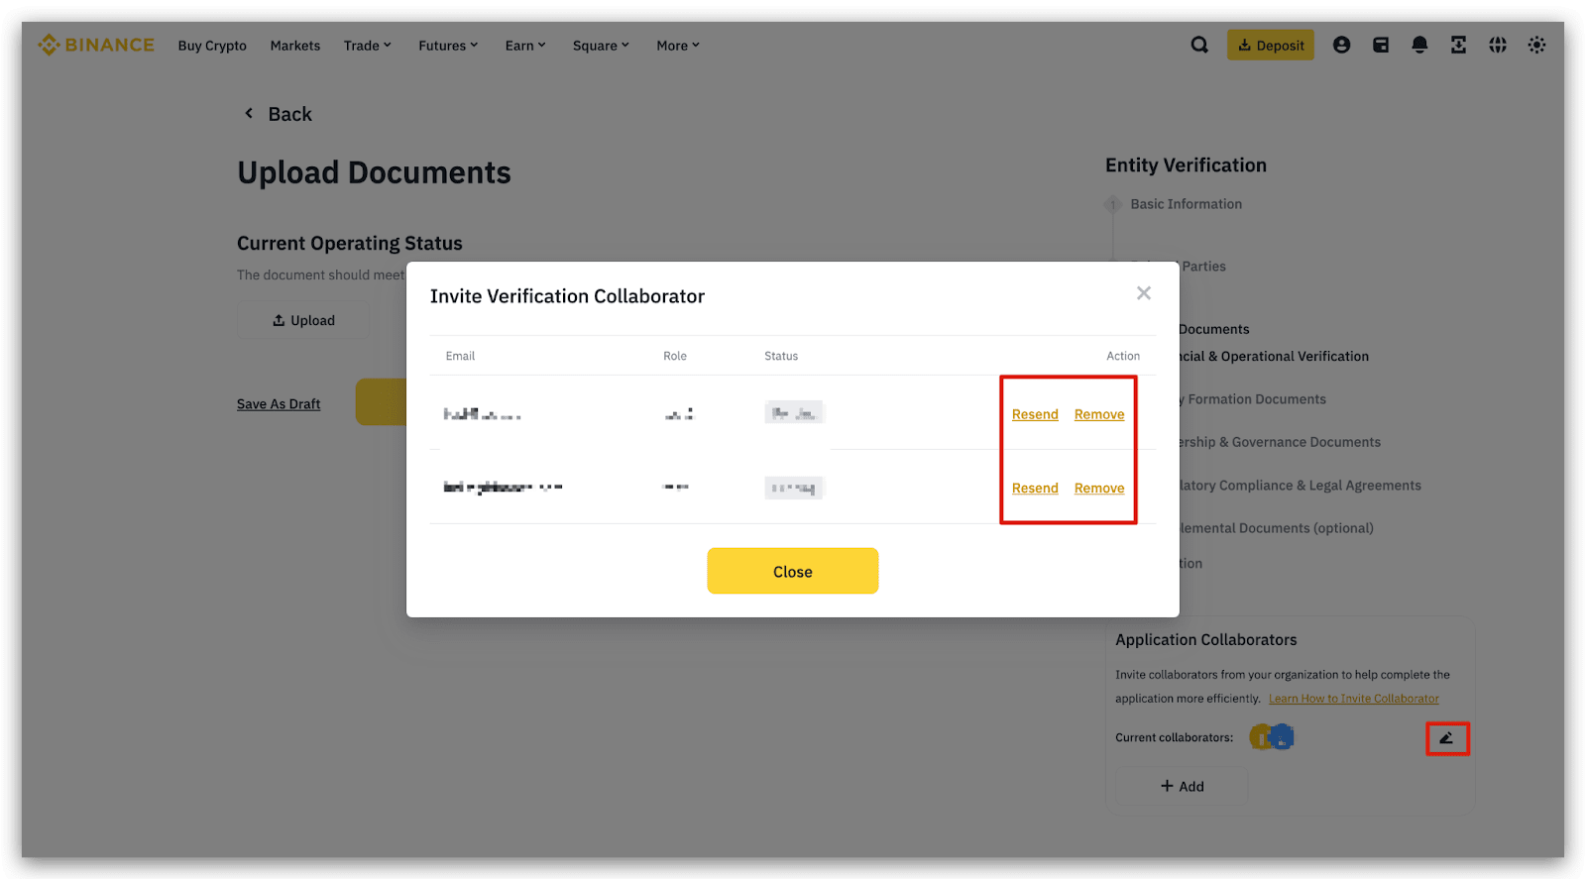Click the Save As Draft link
Image resolution: width=1586 pixels, height=879 pixels.
279,404
